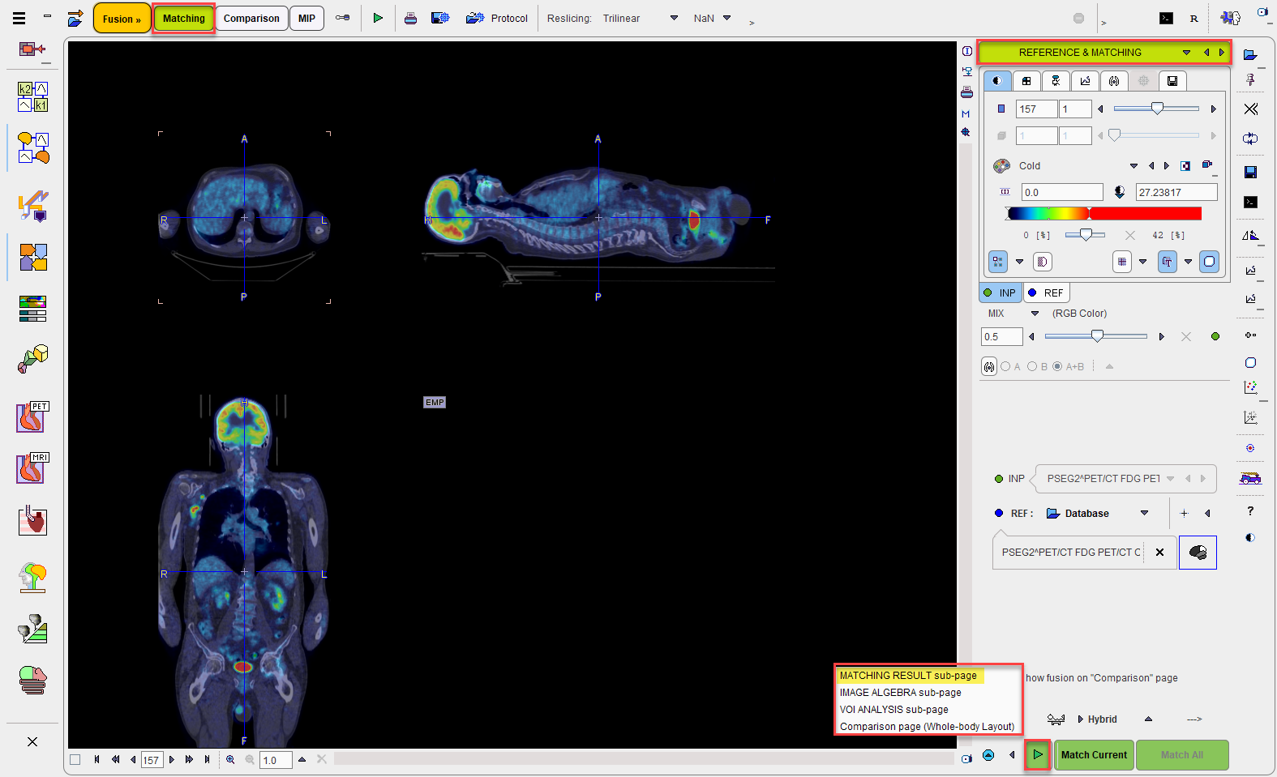Select the INP image tab

pos(1001,292)
